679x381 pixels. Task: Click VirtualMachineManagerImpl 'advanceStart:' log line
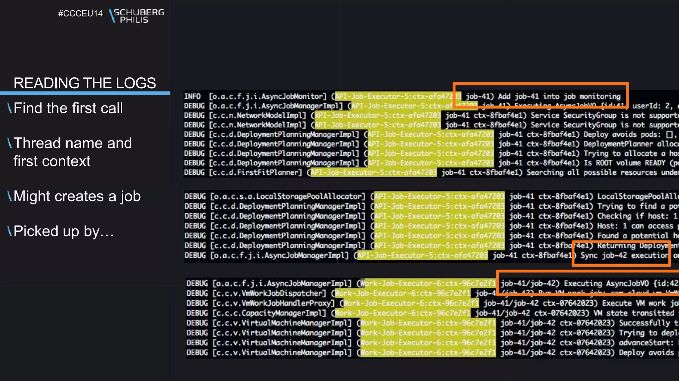[x=433, y=343]
